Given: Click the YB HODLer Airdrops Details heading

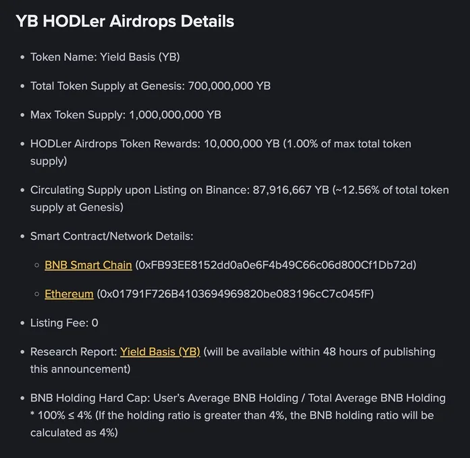Looking at the screenshot, I should (125, 21).
